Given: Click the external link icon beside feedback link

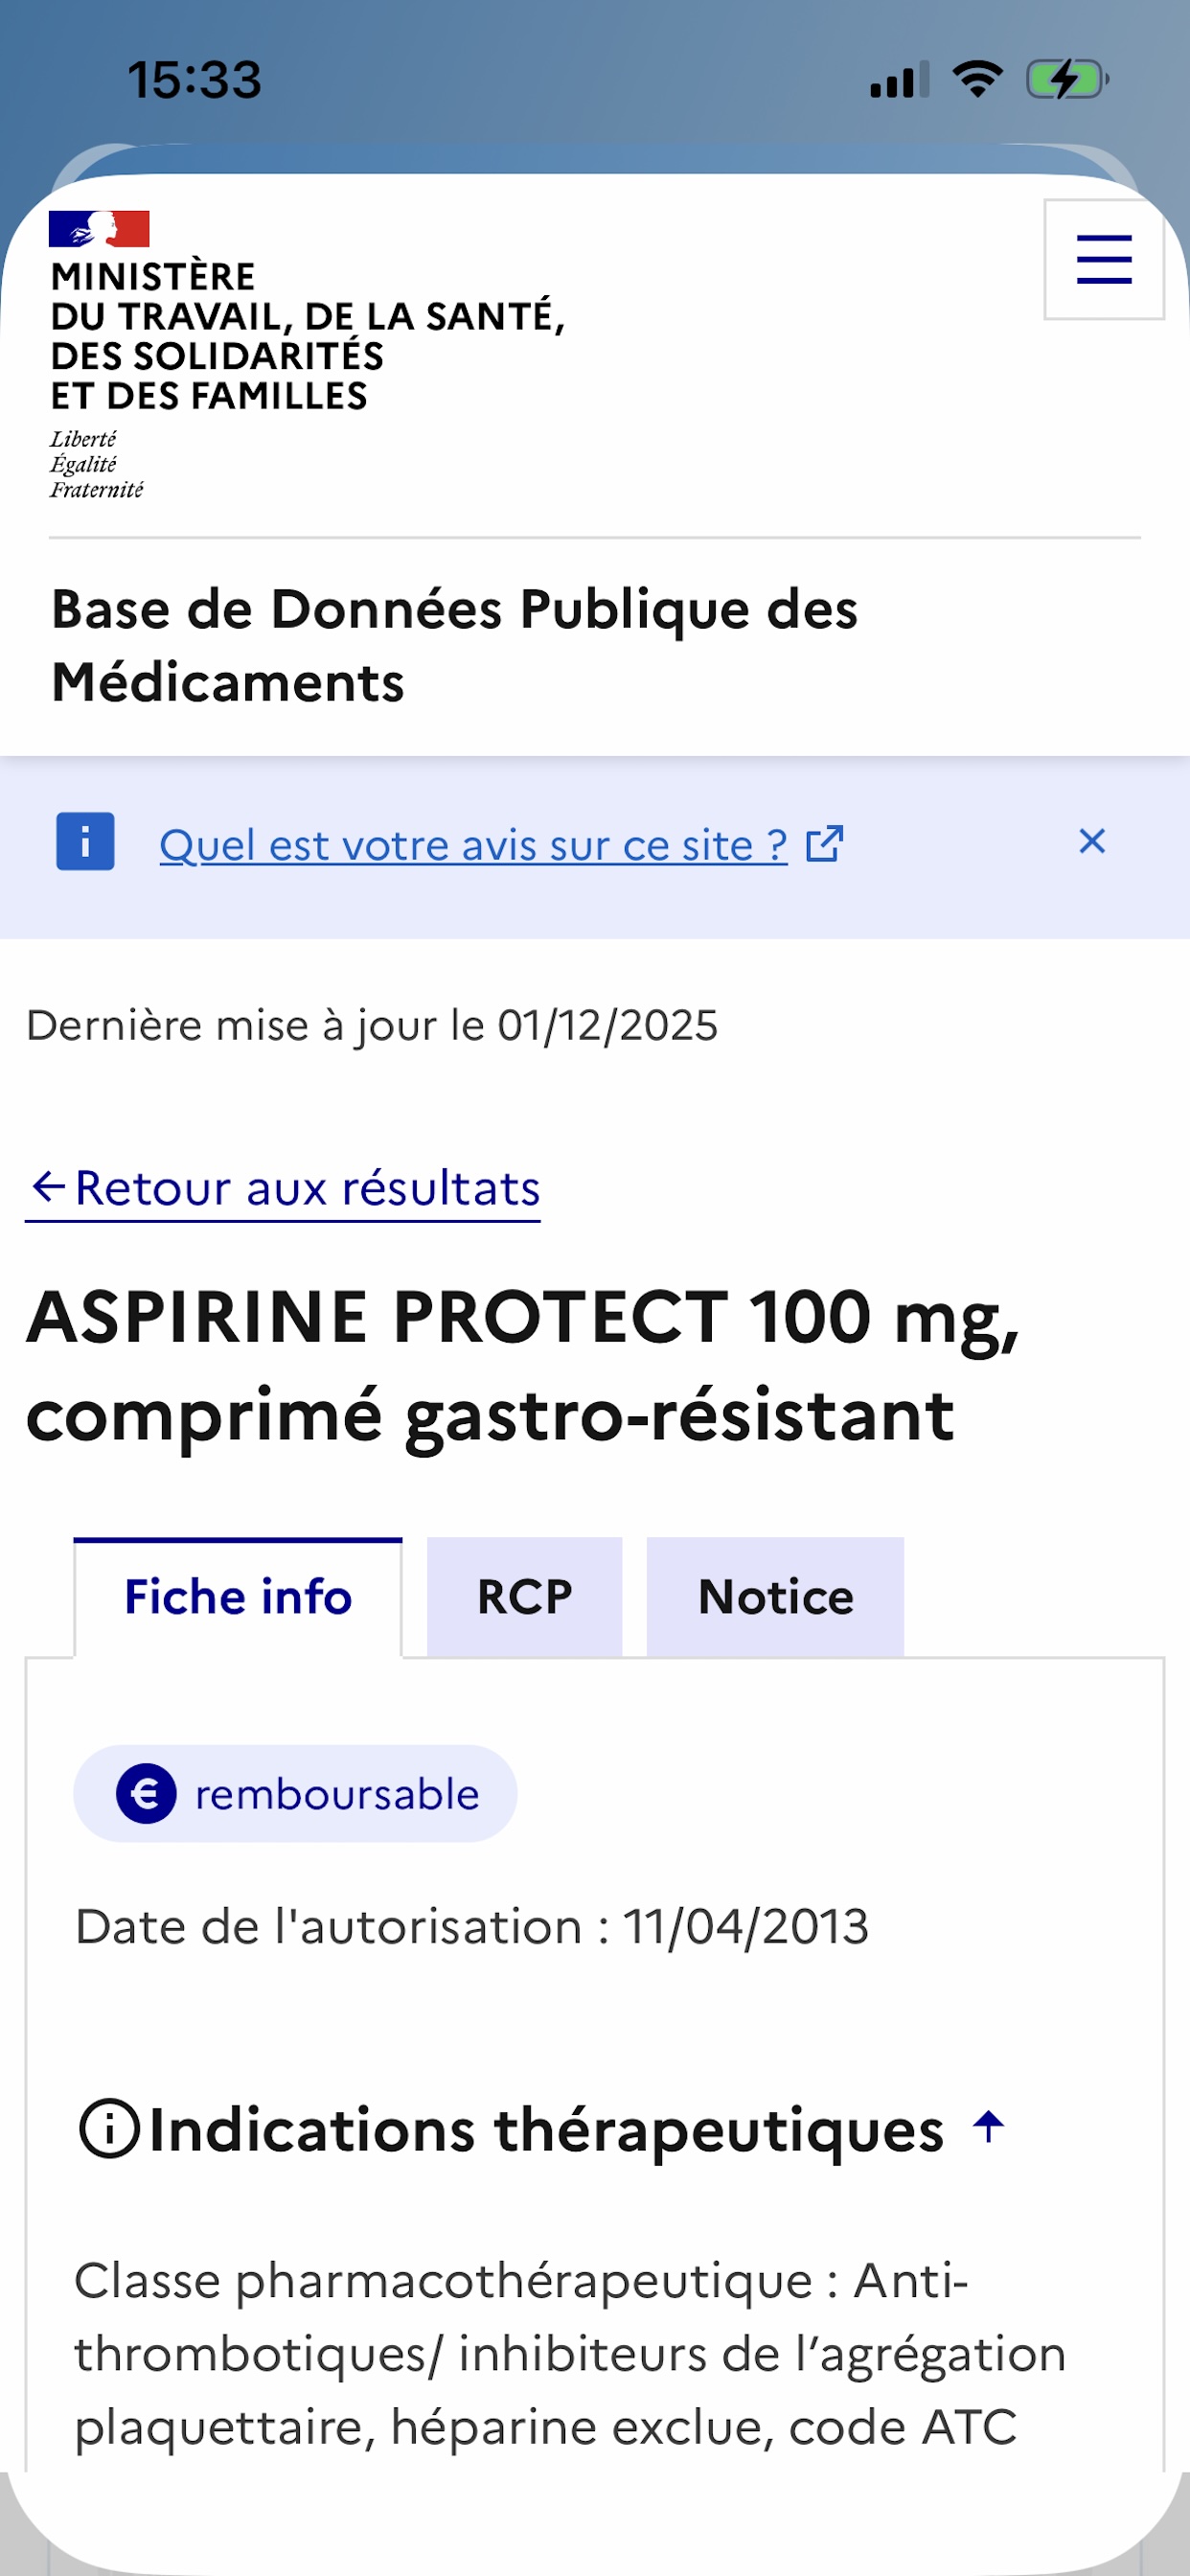Looking at the screenshot, I should click(x=825, y=844).
